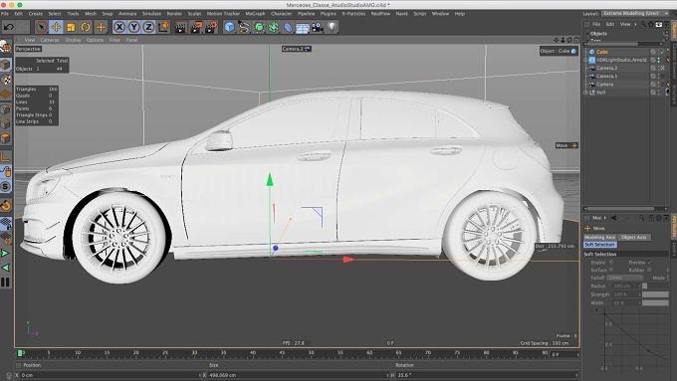The image size is (677, 381).
Task: Click the Light bulb icon
Action: (332, 27)
